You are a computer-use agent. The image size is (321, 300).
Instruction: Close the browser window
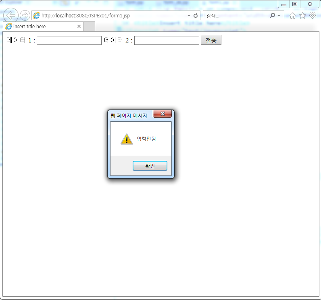310,4
